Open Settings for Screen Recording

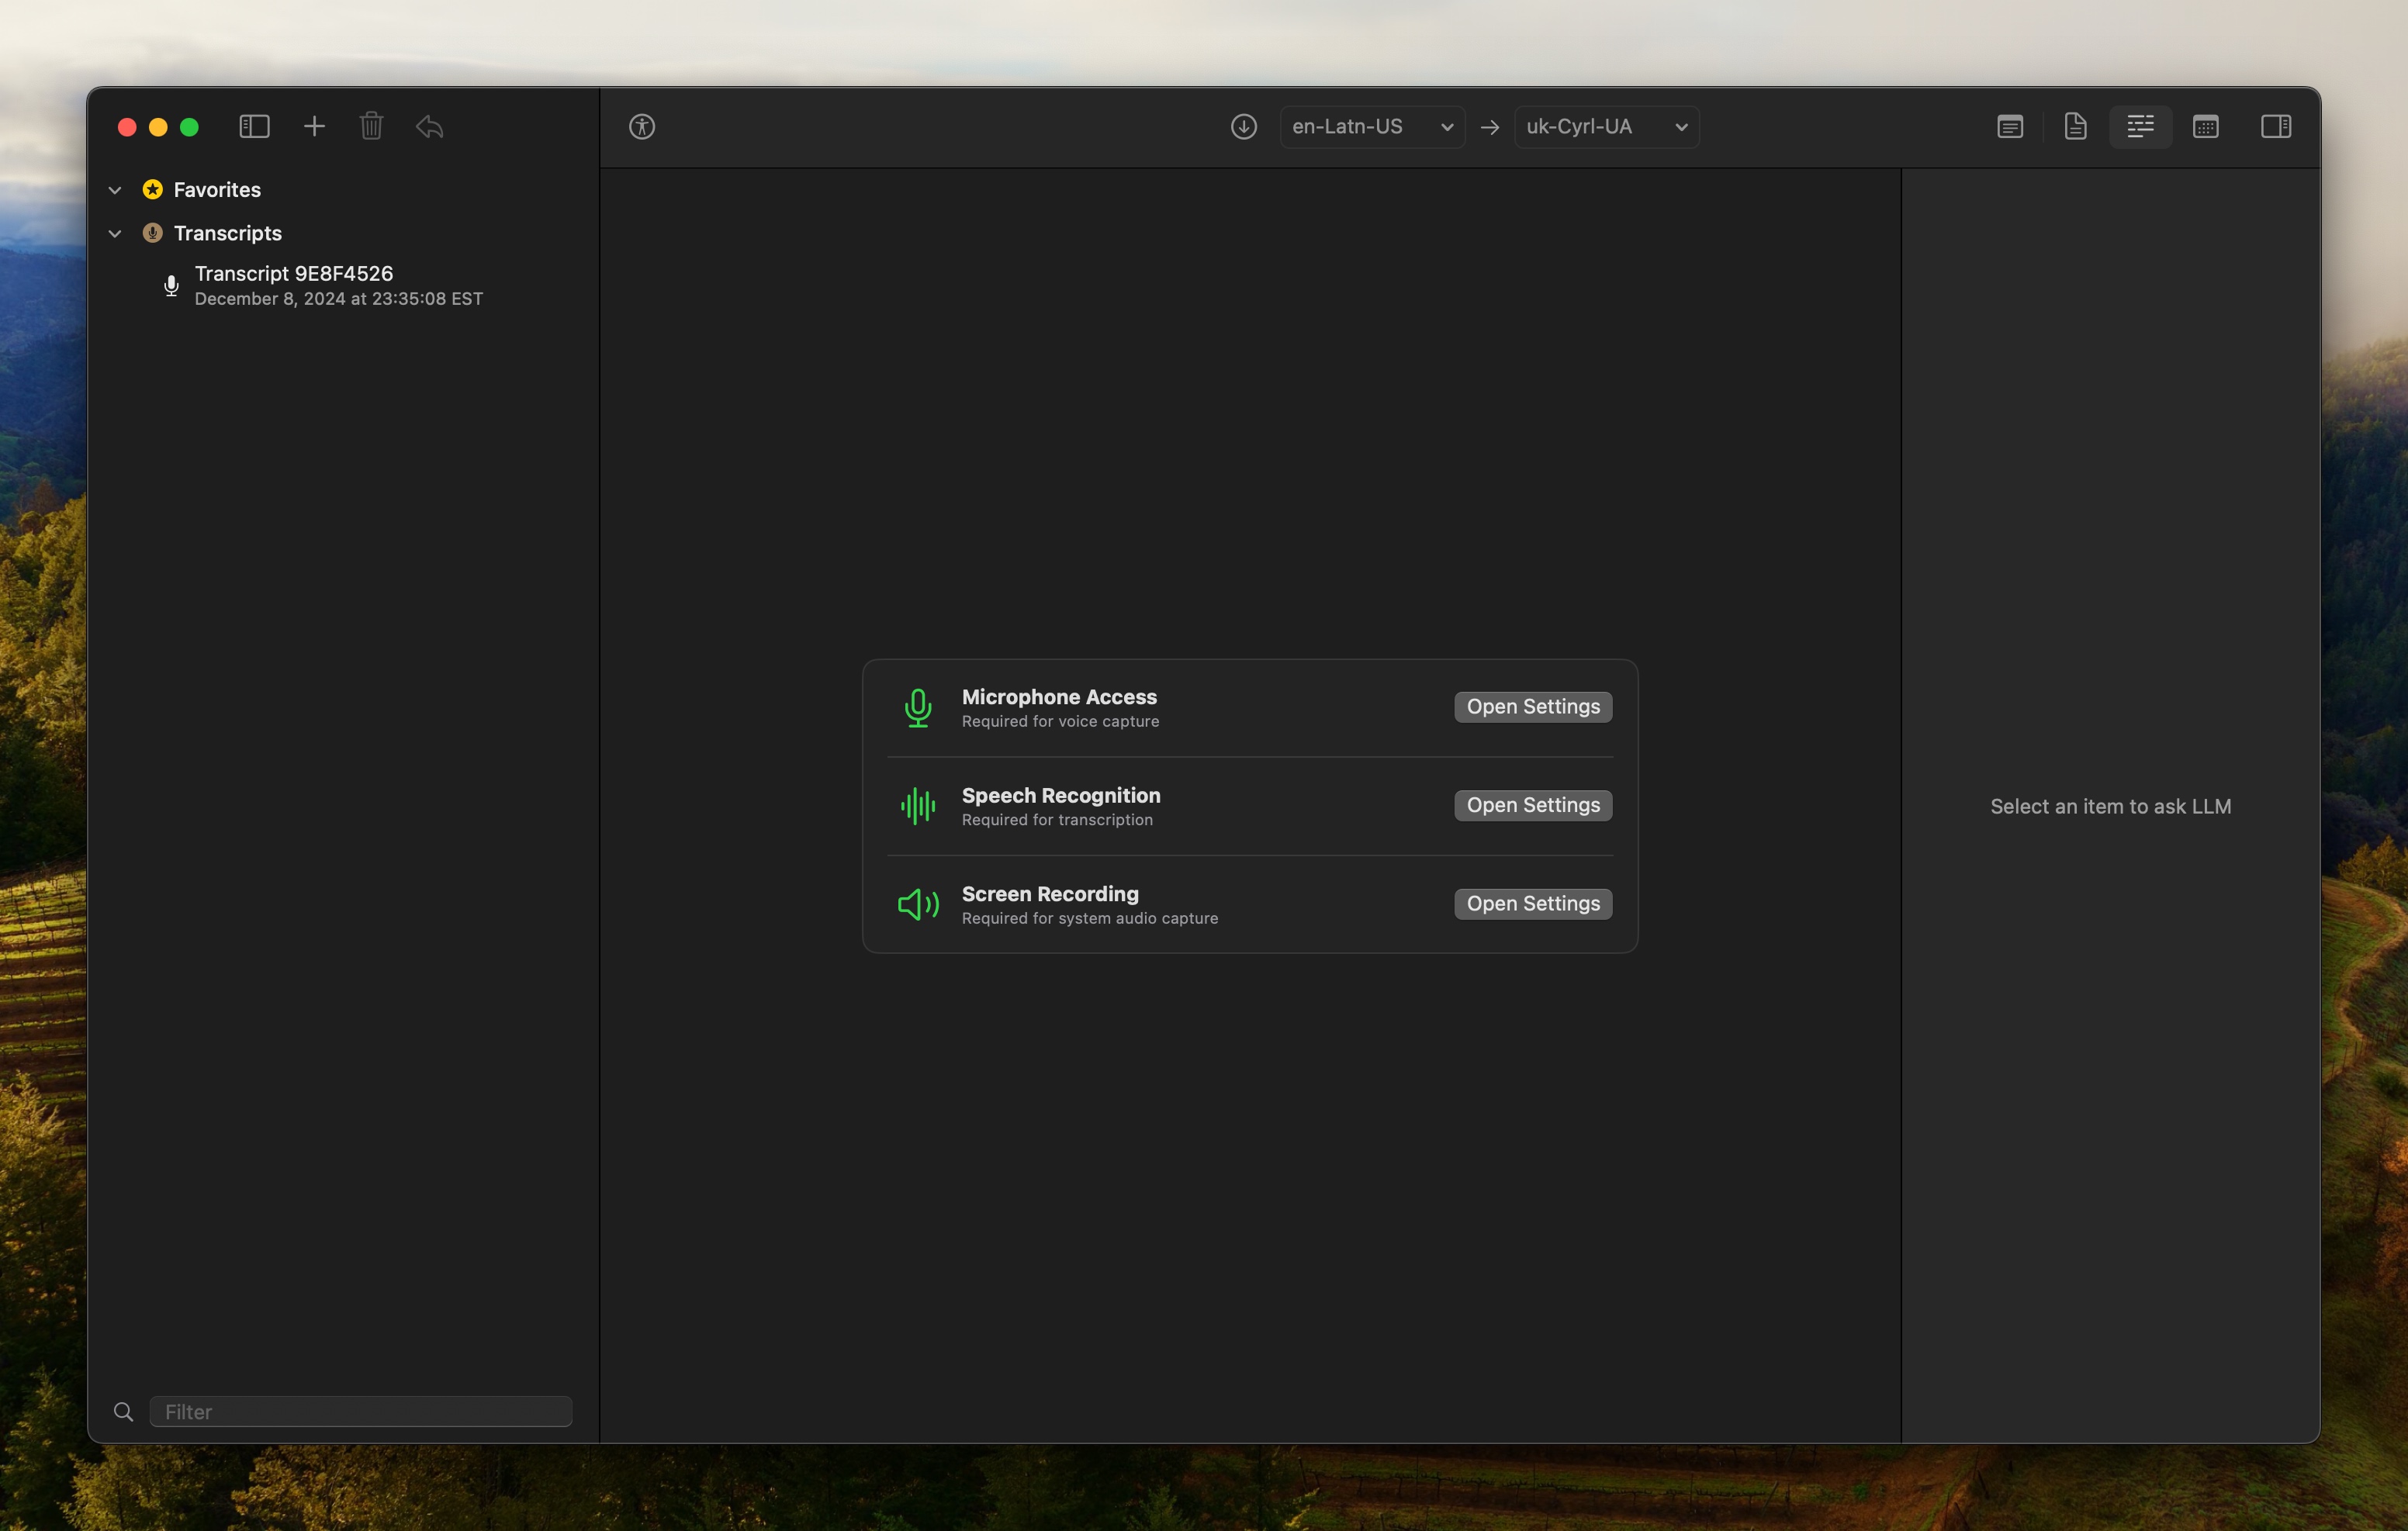pyautogui.click(x=1532, y=904)
